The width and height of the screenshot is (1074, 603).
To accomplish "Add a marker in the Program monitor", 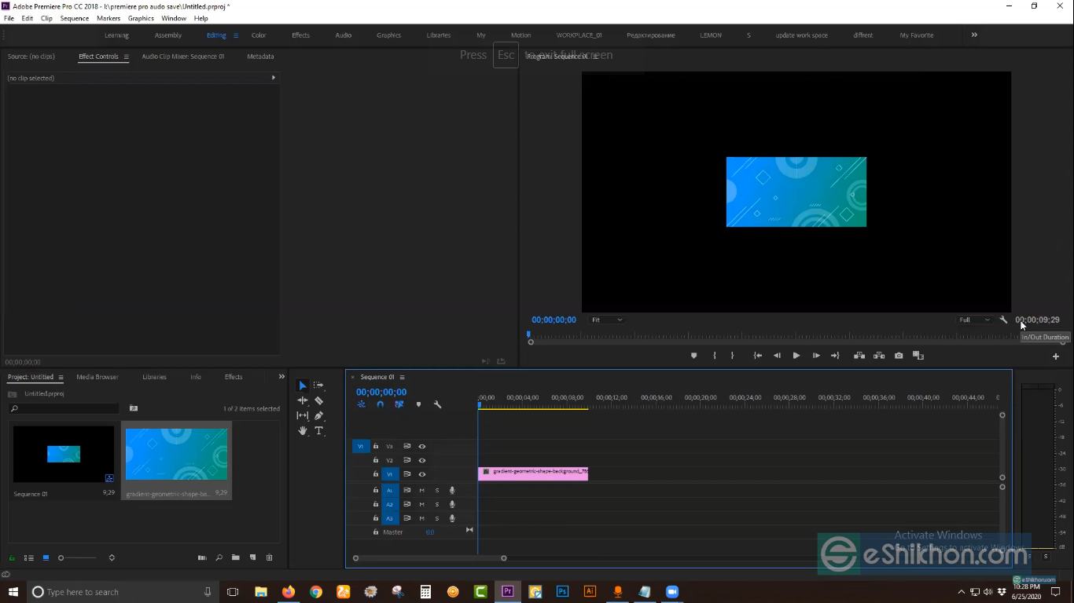I will tap(694, 355).
